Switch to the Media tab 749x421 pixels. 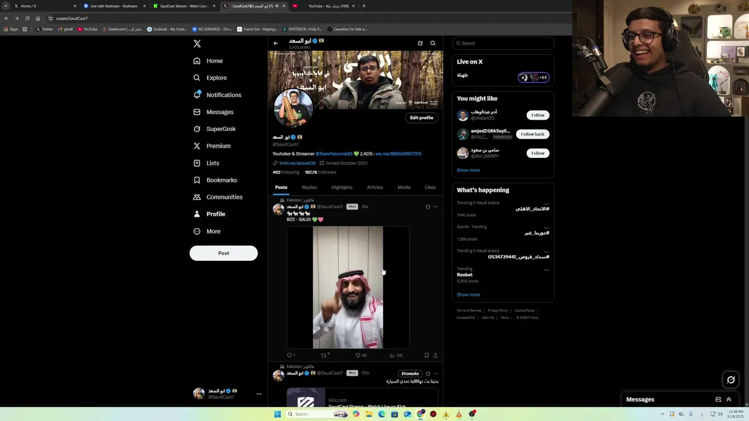[x=404, y=188]
